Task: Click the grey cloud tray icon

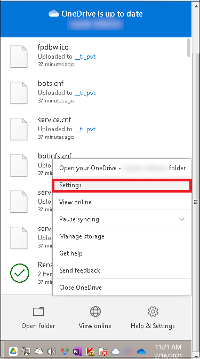Action: [39, 351]
